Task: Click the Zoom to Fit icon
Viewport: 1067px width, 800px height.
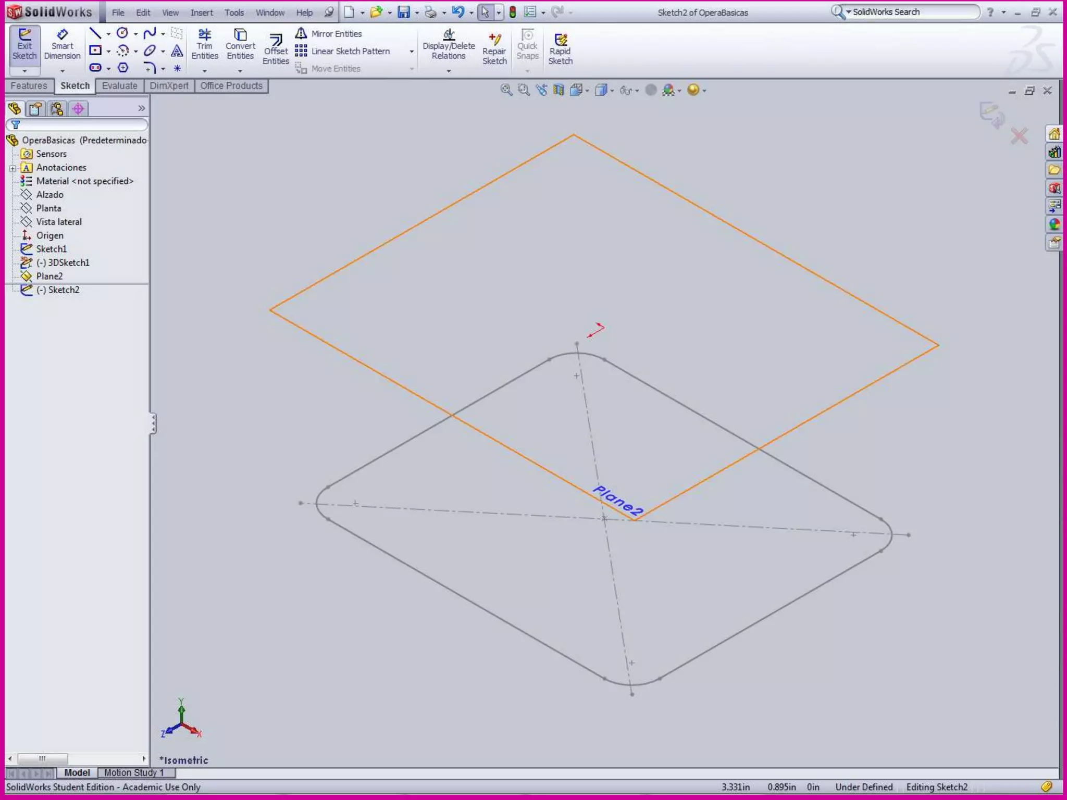Action: [505, 90]
